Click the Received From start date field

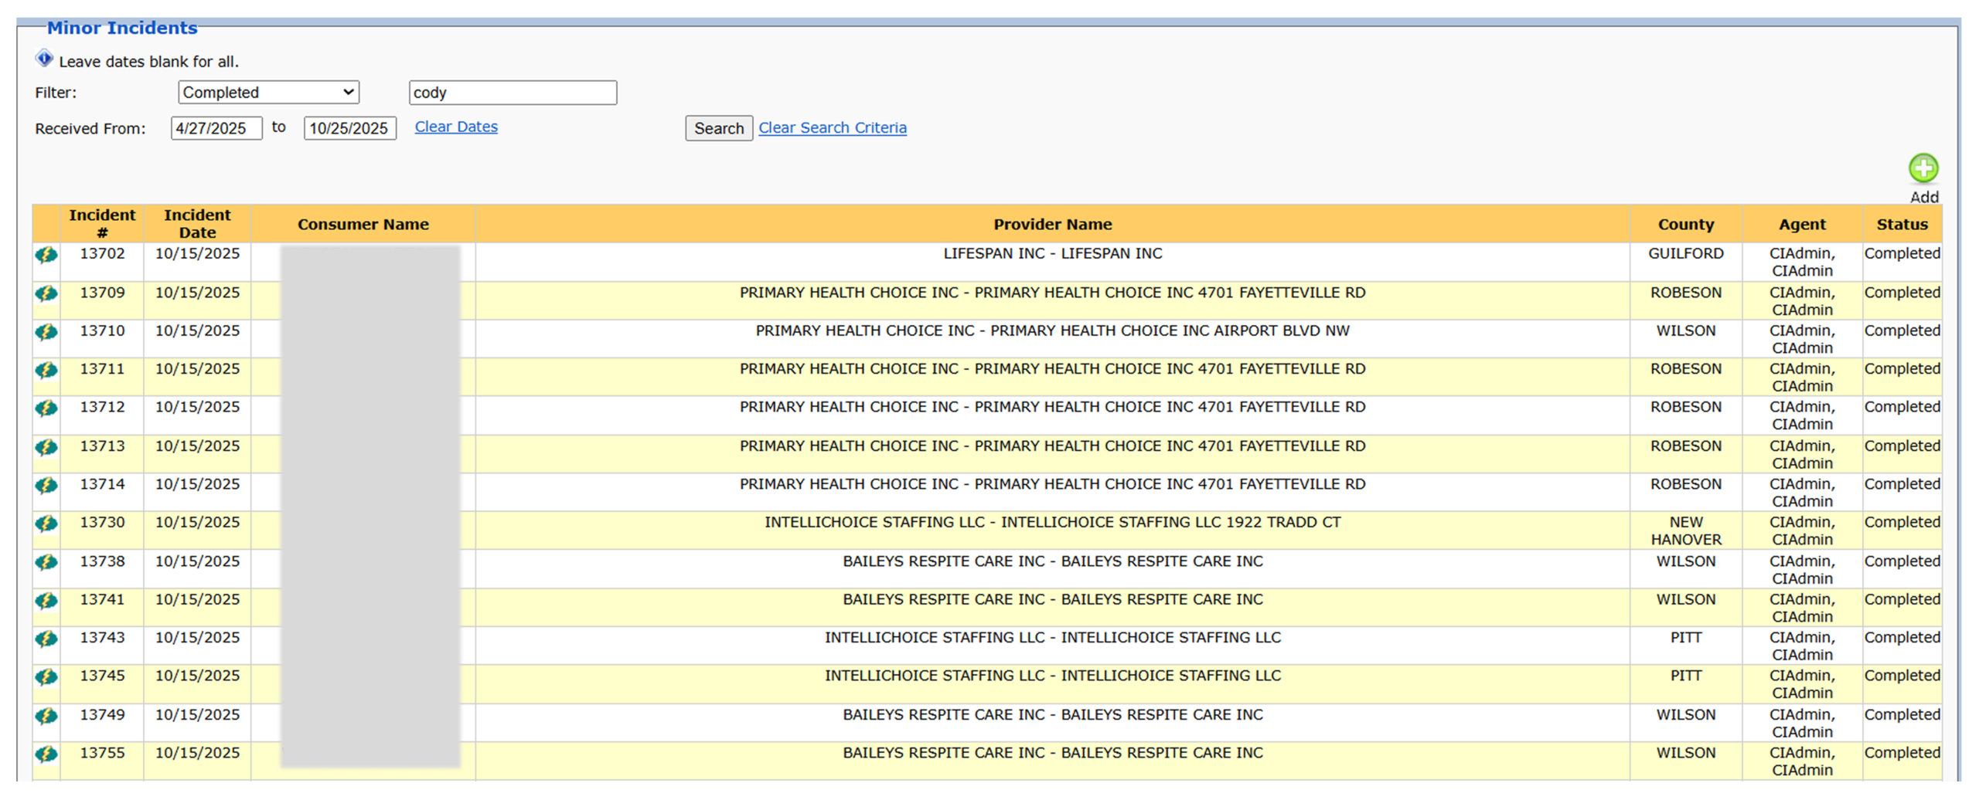click(216, 128)
